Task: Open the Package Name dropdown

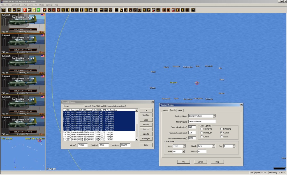Action: [214, 116]
